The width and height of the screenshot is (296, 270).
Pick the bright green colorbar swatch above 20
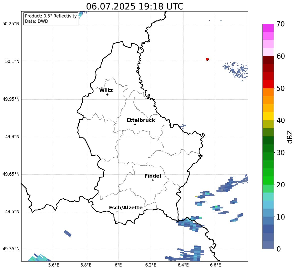[268, 180]
